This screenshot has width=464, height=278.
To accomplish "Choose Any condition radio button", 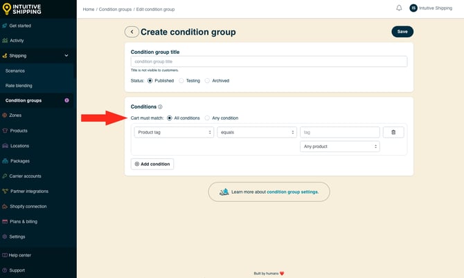I will [x=207, y=118].
